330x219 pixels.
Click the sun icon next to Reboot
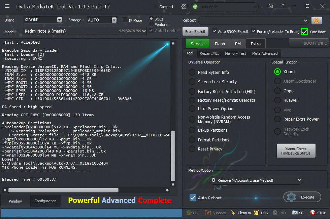point(317,20)
